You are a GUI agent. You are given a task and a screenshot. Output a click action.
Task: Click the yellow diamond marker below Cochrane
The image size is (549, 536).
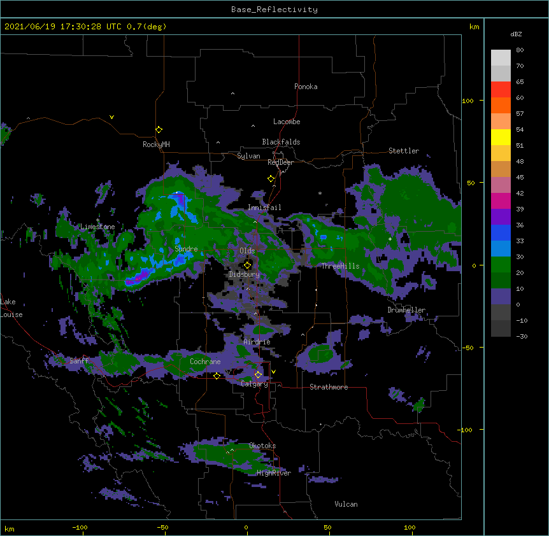217,376
